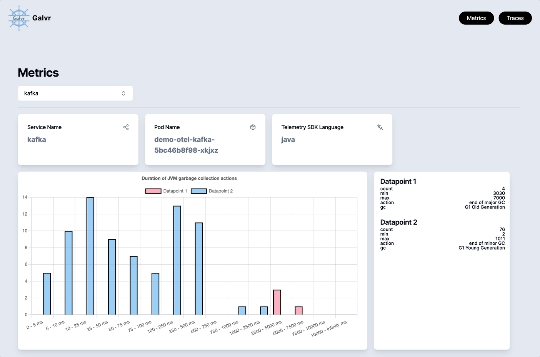This screenshot has width=540, height=357.
Task: Click the 'kafka' service name value in card
Action: (37, 140)
